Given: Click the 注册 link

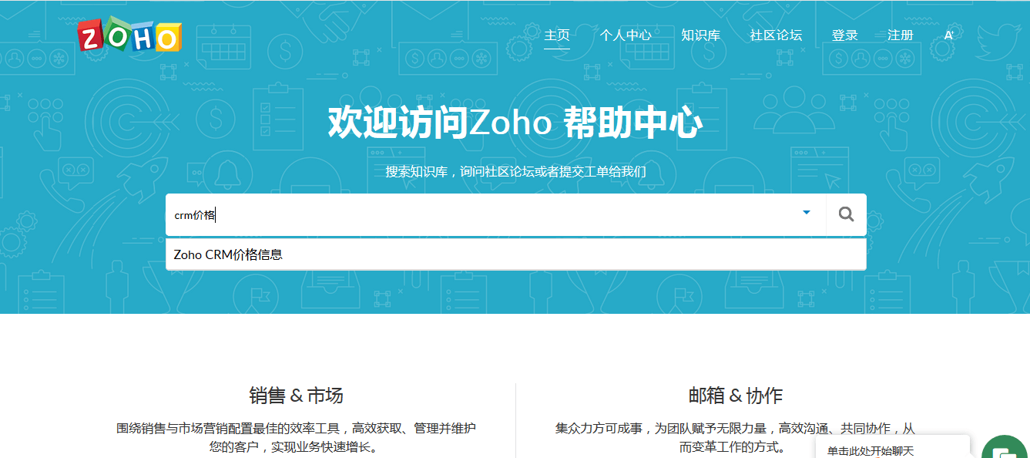Looking at the screenshot, I should 901,35.
